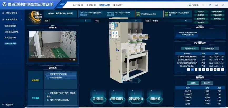Open the 决策分析 top menu
This screenshot has height=108, width=228.
click(118, 5)
